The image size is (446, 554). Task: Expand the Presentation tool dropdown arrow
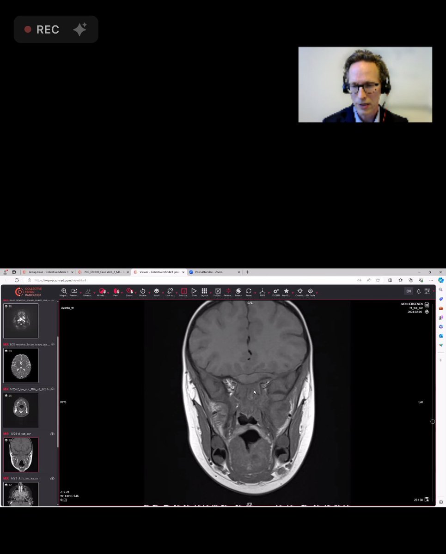coord(81,293)
